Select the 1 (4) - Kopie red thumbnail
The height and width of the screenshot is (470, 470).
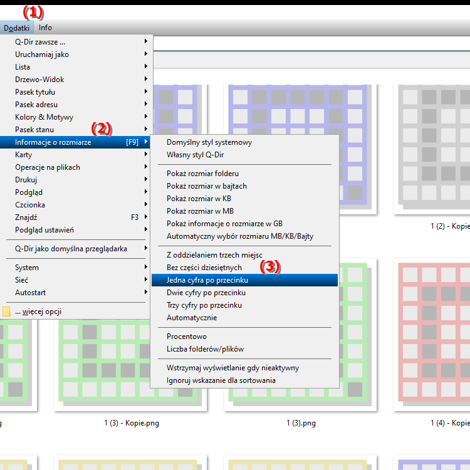click(x=432, y=334)
